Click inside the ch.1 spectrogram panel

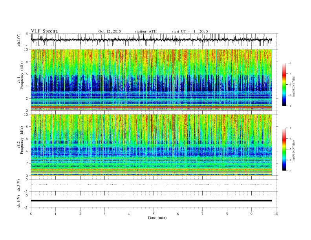coord(151,80)
